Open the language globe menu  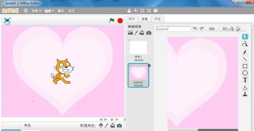coord(26,11)
